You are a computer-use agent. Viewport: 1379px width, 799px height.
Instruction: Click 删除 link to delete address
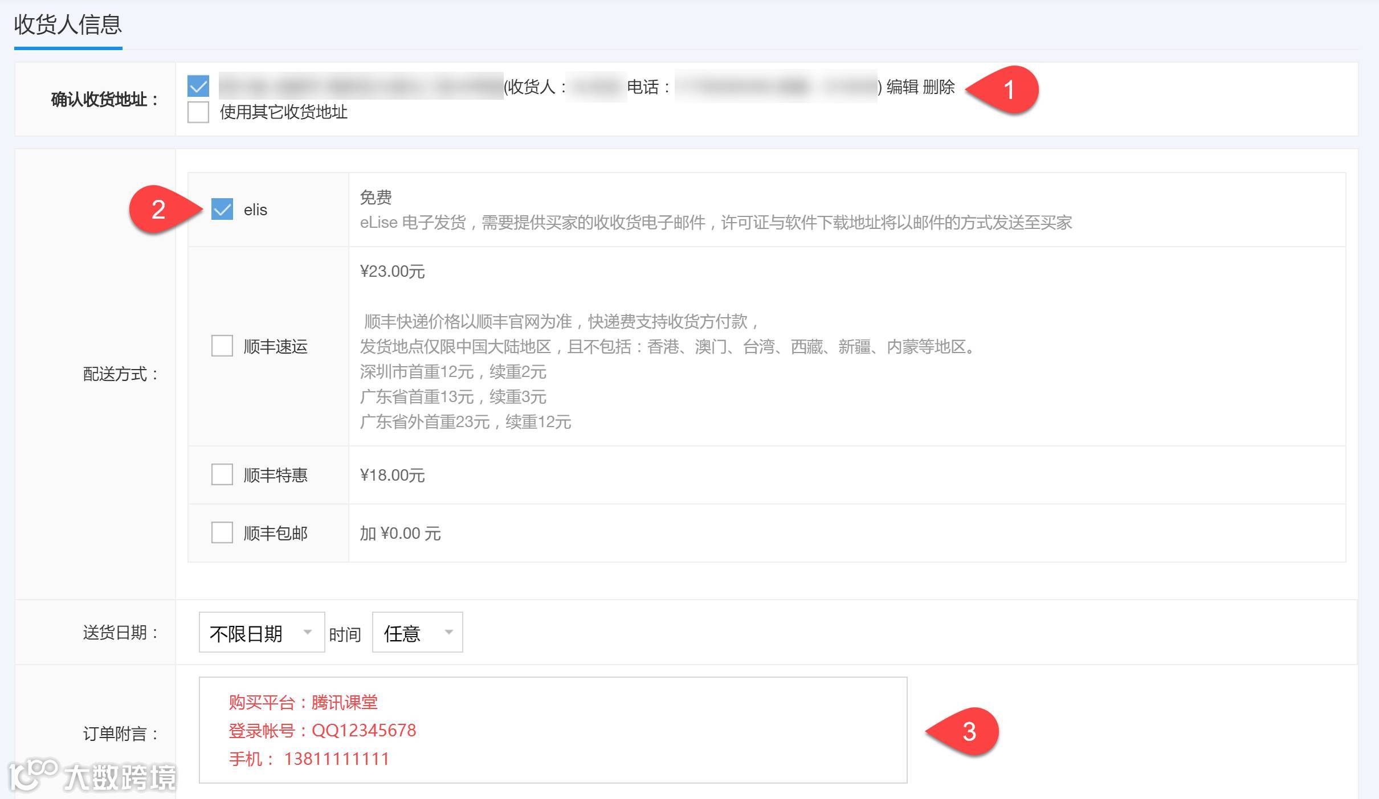[x=939, y=87]
